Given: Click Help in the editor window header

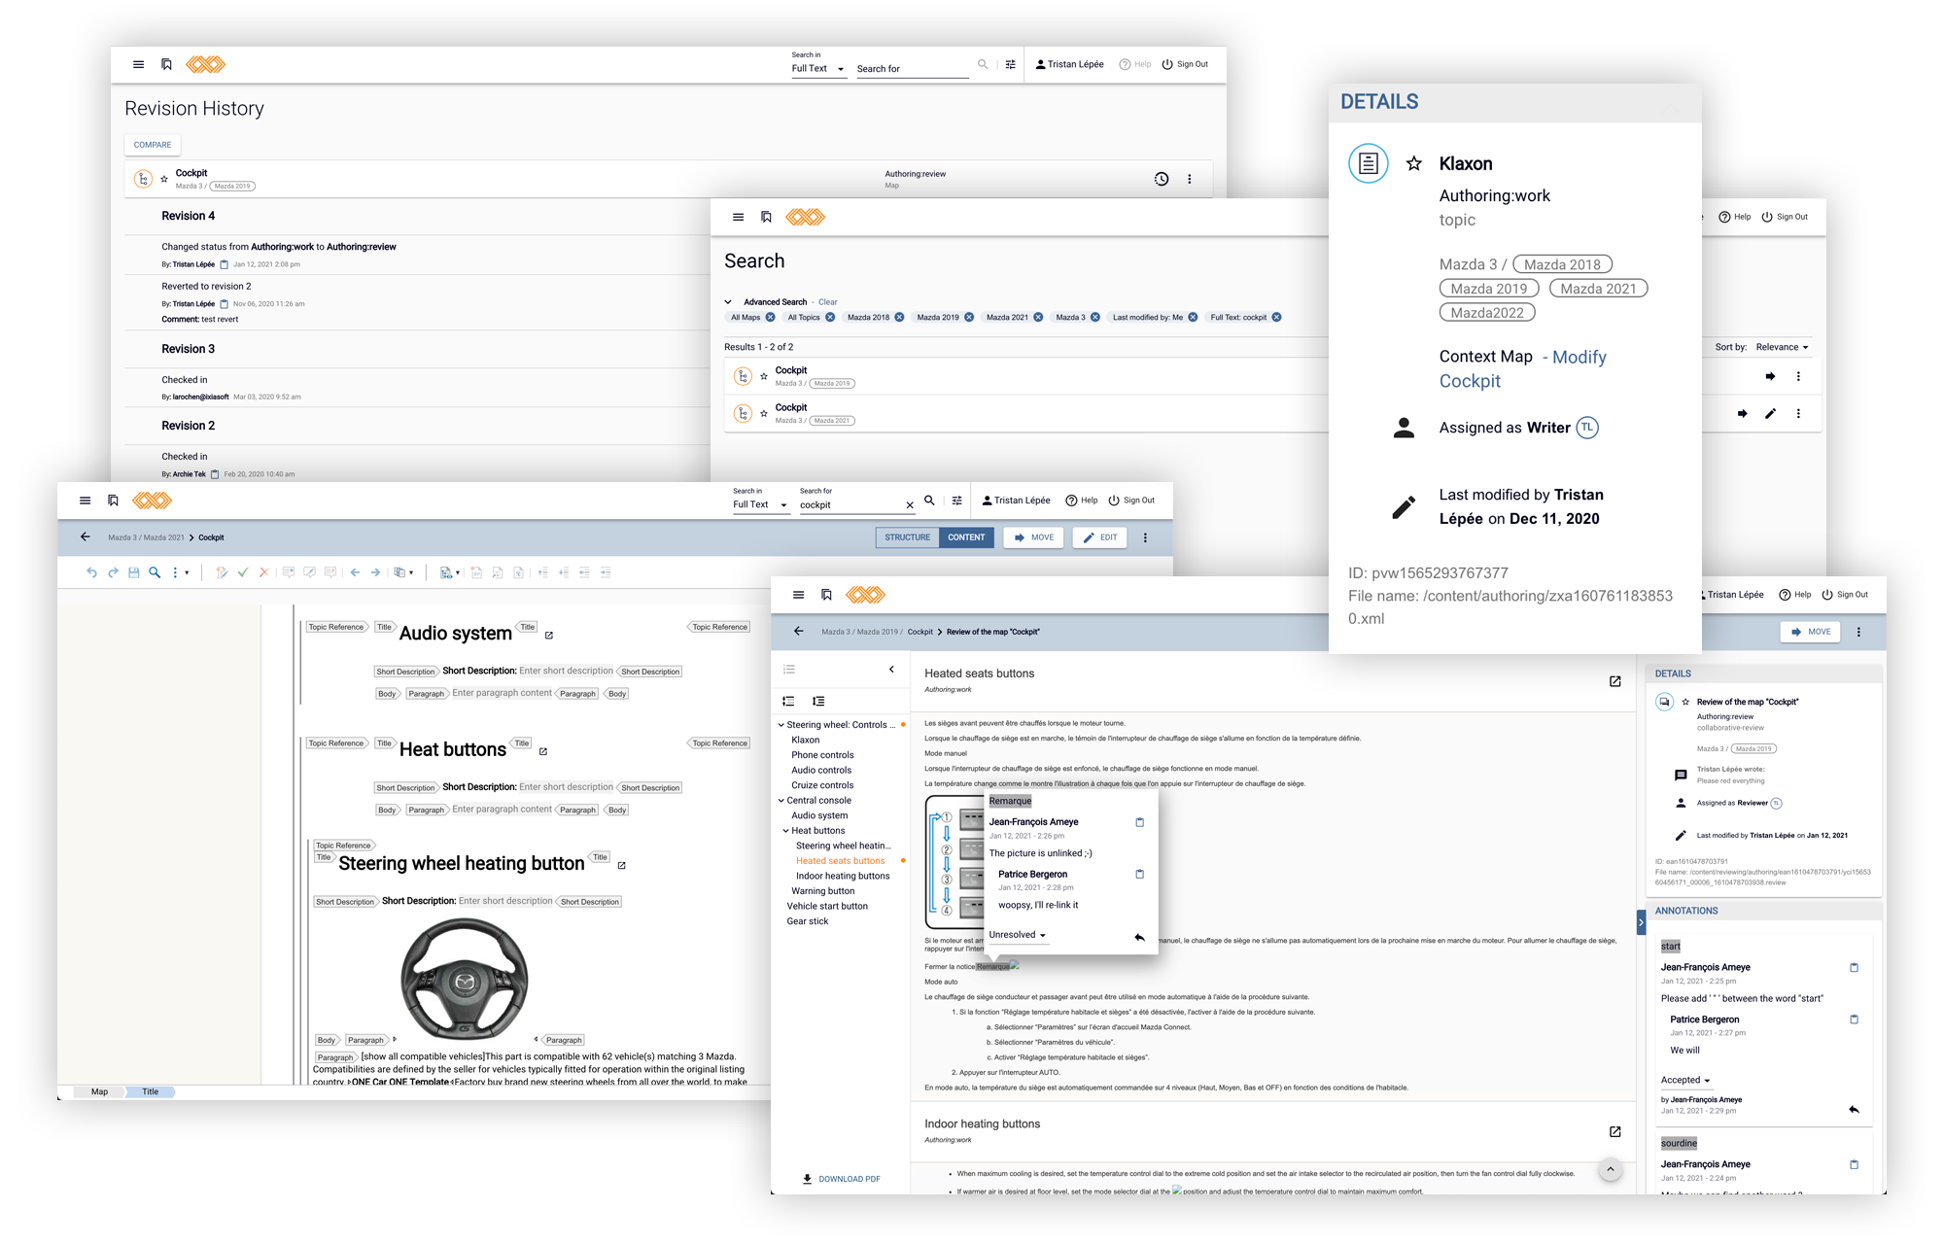Looking at the screenshot, I should 1082,501.
